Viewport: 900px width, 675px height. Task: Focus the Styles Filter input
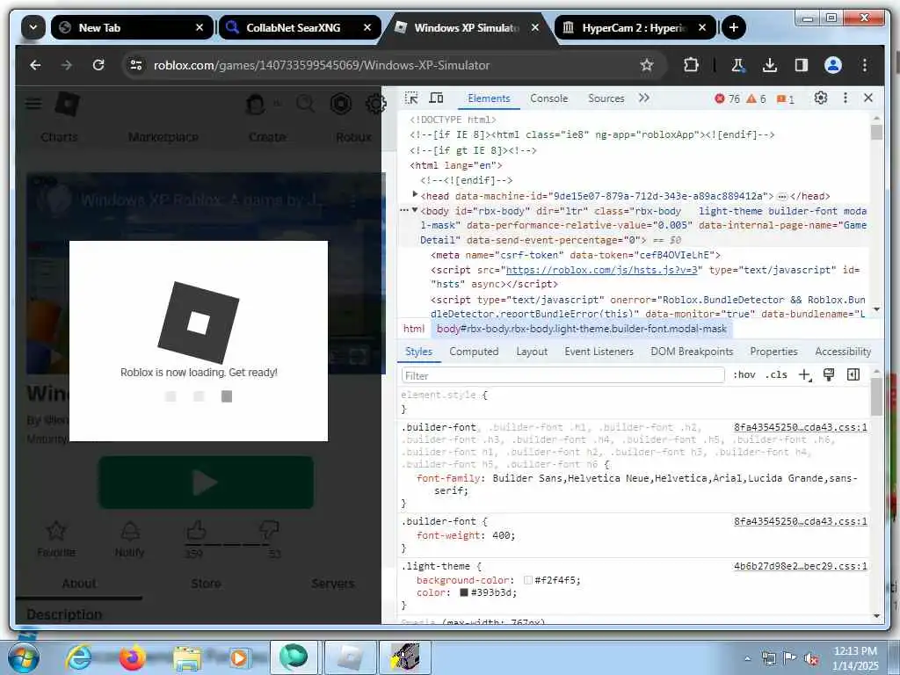pyautogui.click(x=563, y=375)
